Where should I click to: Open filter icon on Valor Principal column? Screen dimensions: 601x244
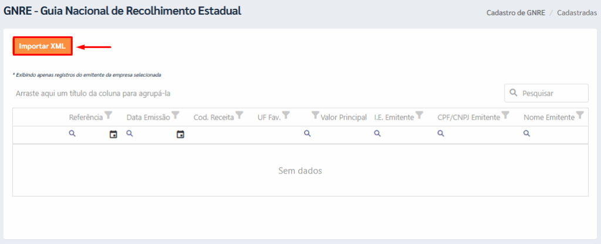pyautogui.click(x=315, y=114)
